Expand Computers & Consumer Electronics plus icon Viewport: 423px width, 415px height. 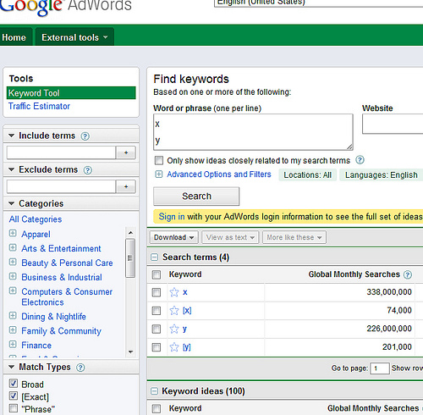[13, 290]
